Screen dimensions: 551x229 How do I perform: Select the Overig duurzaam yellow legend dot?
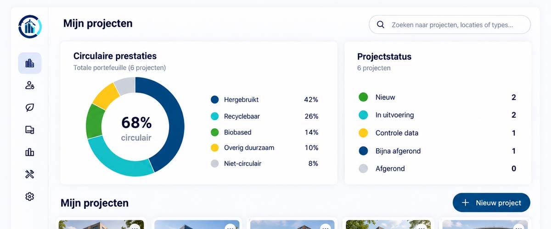(214, 148)
